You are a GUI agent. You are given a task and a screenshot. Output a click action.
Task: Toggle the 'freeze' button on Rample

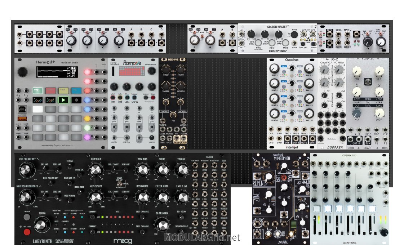(134, 98)
